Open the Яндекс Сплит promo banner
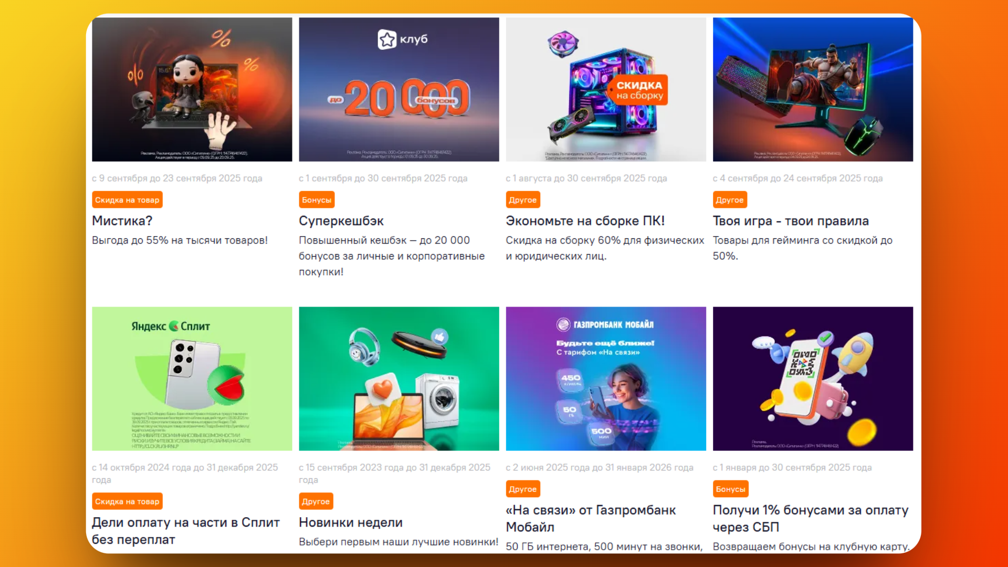 (x=192, y=379)
